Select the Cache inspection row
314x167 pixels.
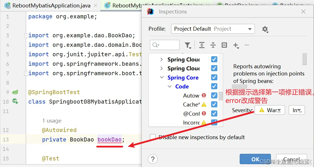(x=191, y=104)
